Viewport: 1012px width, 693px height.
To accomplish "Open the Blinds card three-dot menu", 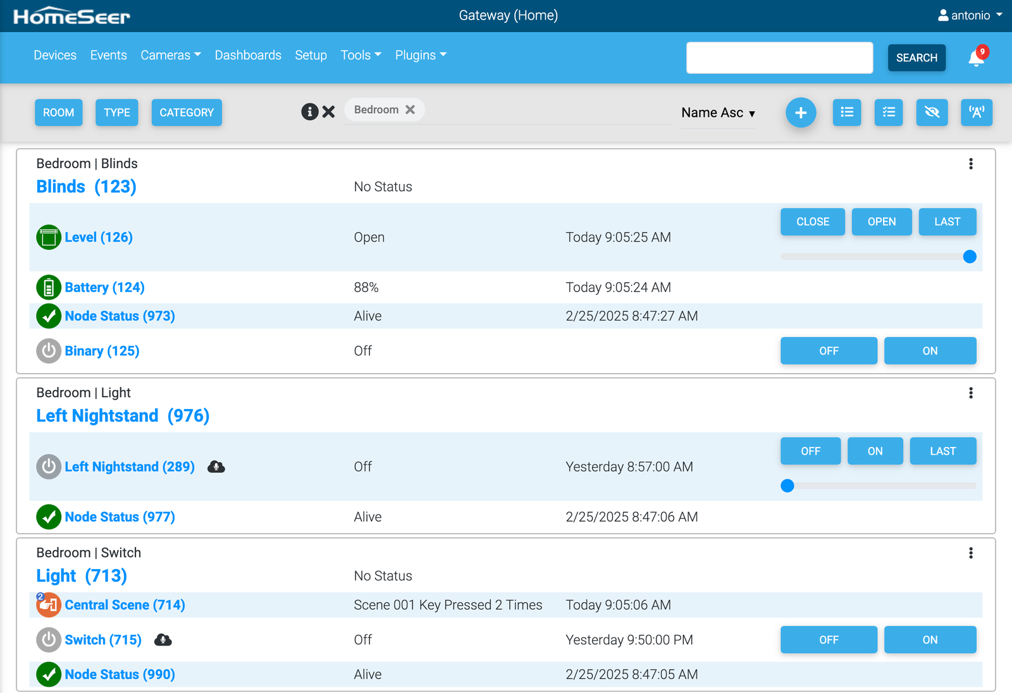I will click(971, 164).
